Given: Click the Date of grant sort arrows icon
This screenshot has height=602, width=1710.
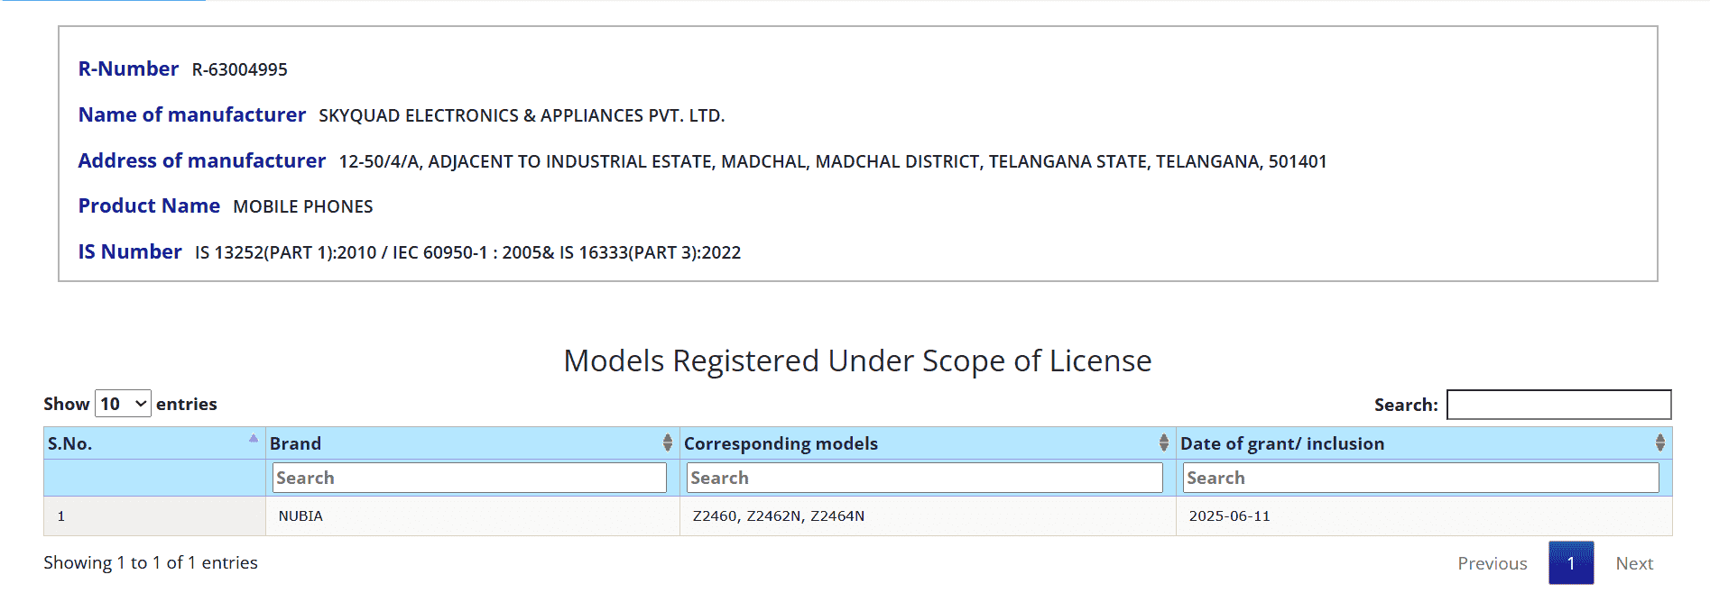Looking at the screenshot, I should 1660,442.
